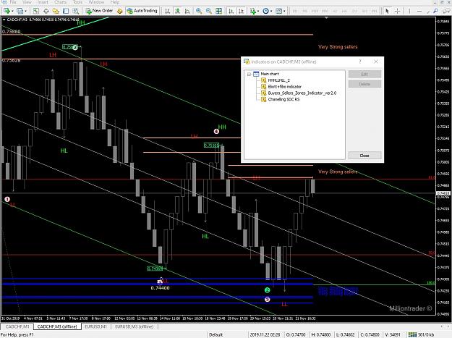The image size is (452, 338).
Task: Switch to bar chart display
Action: [167, 11]
